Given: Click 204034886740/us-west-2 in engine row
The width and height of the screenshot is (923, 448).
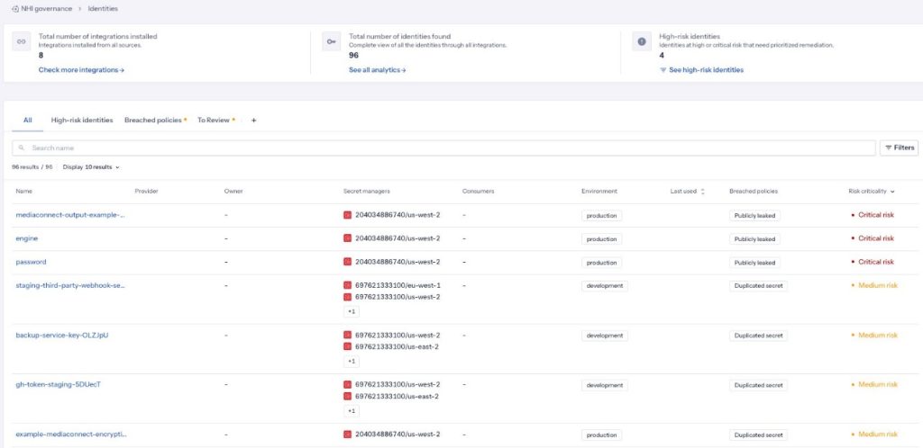Looking at the screenshot, I should click(x=398, y=238).
